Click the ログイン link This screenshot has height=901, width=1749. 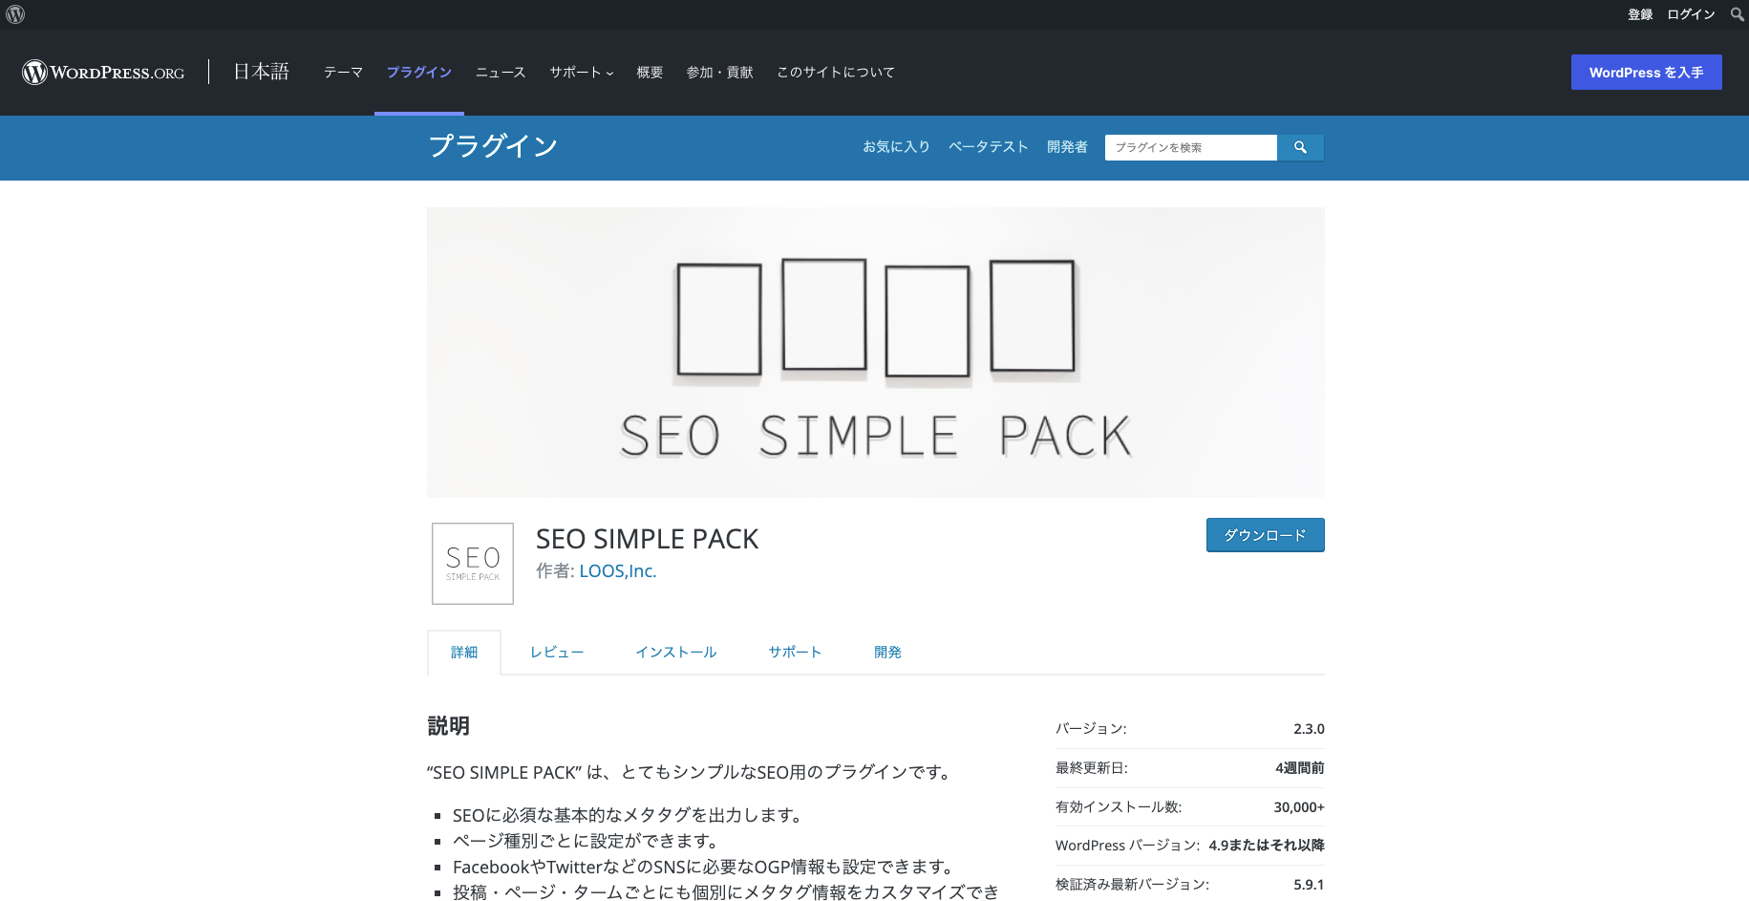pos(1691,14)
